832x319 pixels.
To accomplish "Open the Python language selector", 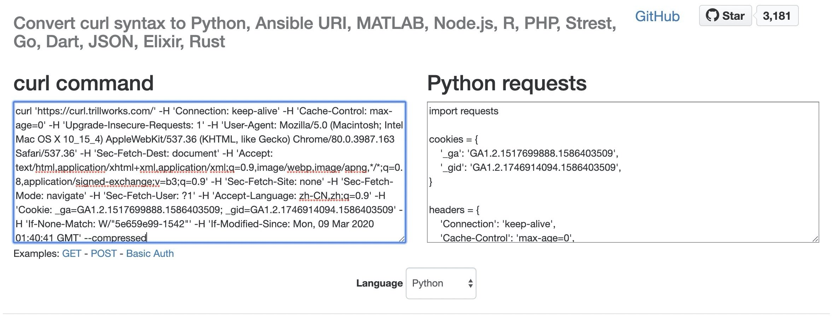I will point(441,283).
